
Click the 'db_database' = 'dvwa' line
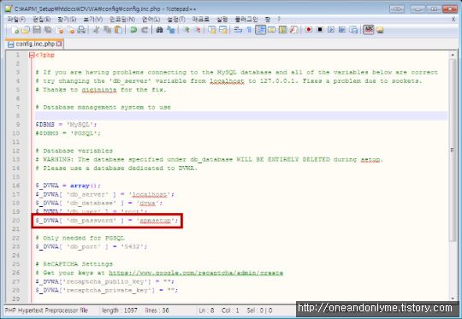99,203
